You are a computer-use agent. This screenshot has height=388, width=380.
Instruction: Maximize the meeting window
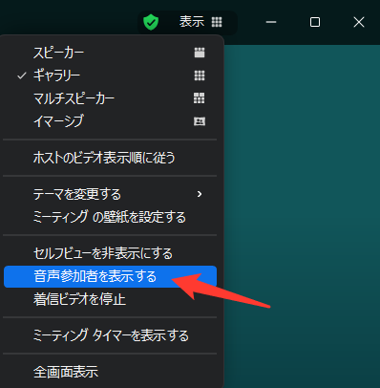tap(315, 22)
